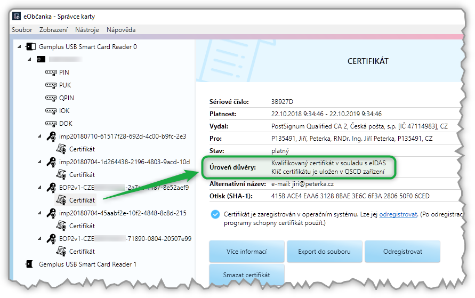
Task: Click key icon of imp20180710-61517f28
Action: 51,136
